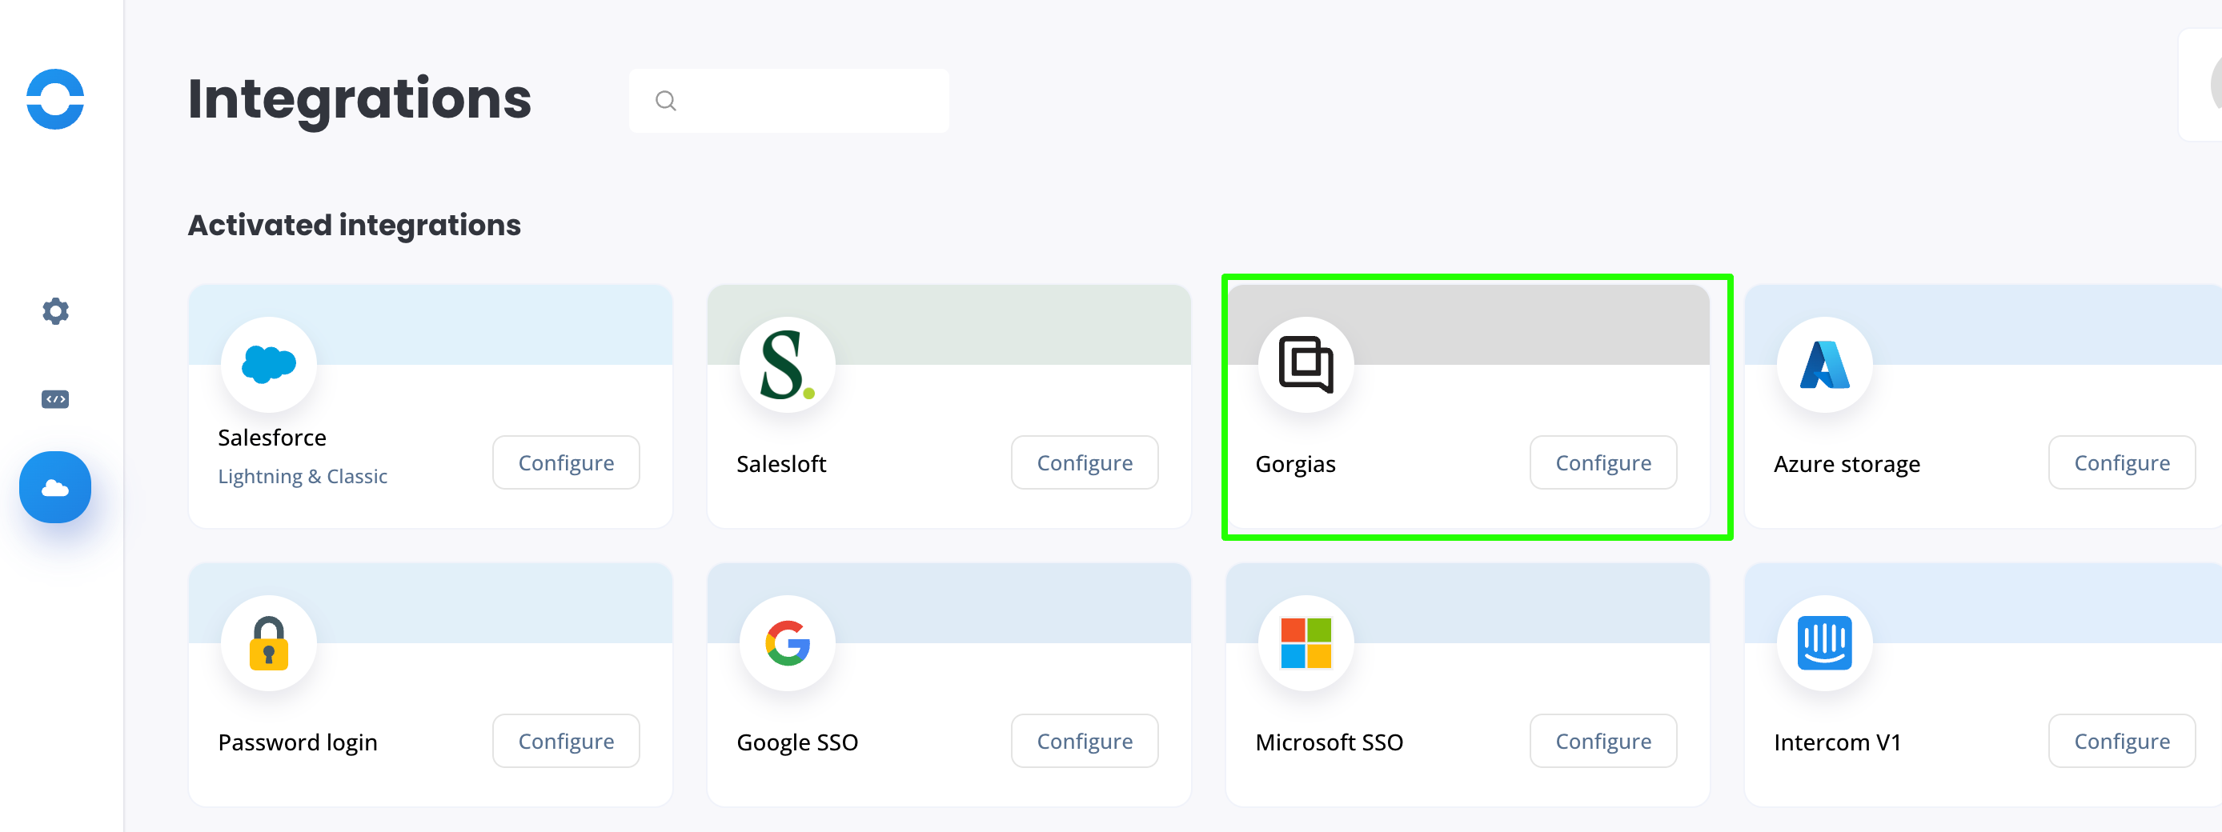
Task: Select the cloud integrations sidebar icon
Action: (x=55, y=487)
